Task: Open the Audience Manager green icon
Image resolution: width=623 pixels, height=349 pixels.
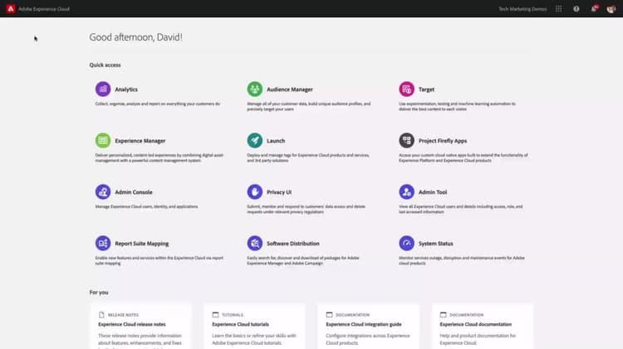Action: (255, 90)
